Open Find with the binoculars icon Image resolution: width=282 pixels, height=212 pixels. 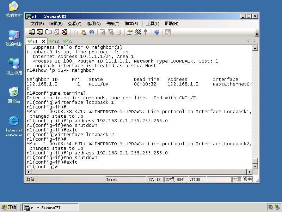(91, 32)
